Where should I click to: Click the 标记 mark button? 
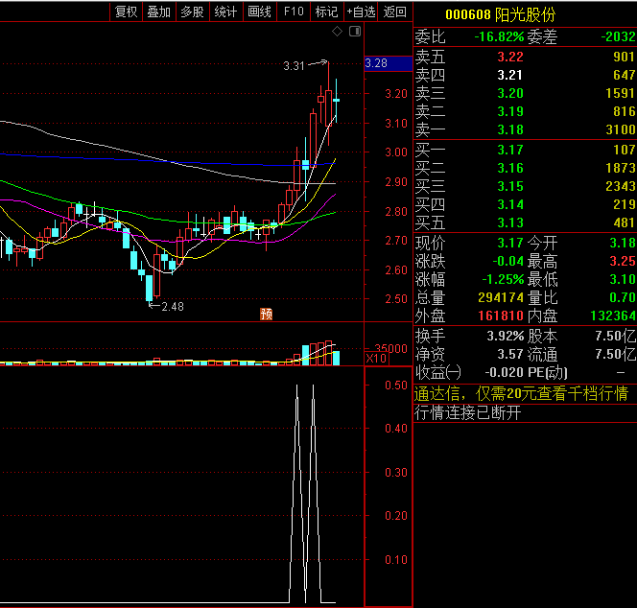point(326,12)
